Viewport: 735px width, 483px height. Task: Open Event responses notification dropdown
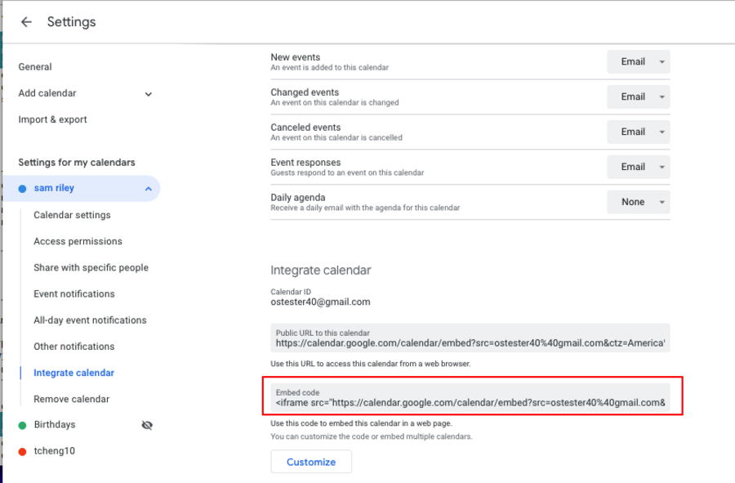(638, 167)
